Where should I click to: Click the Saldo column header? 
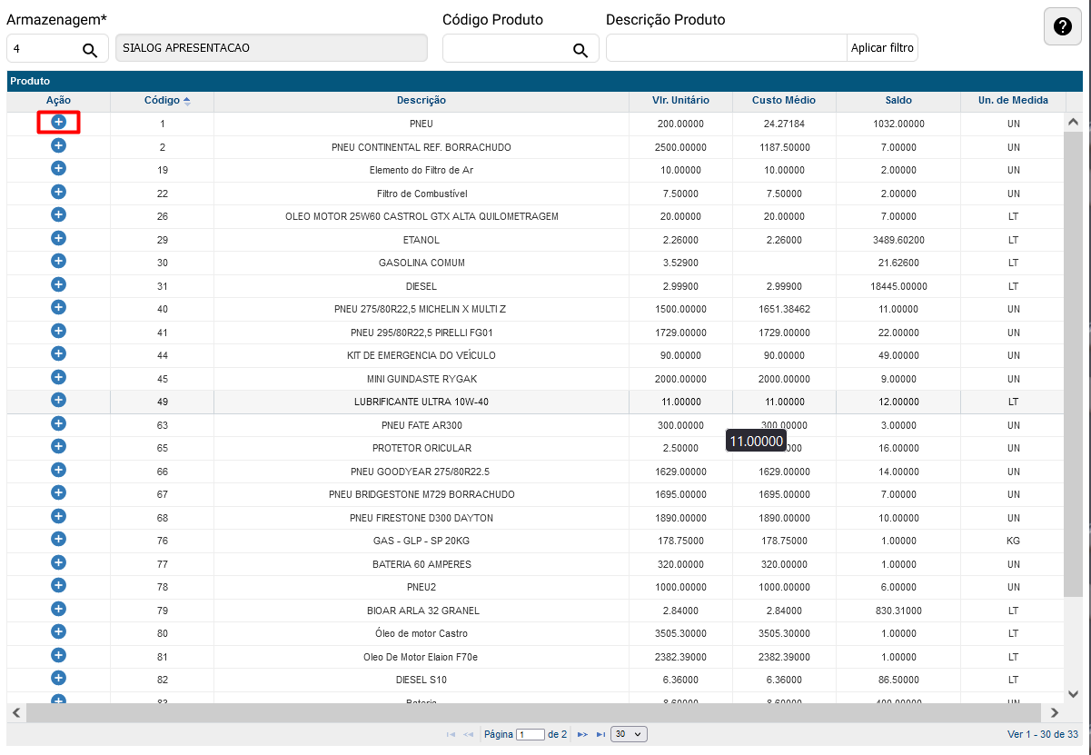[x=898, y=101]
